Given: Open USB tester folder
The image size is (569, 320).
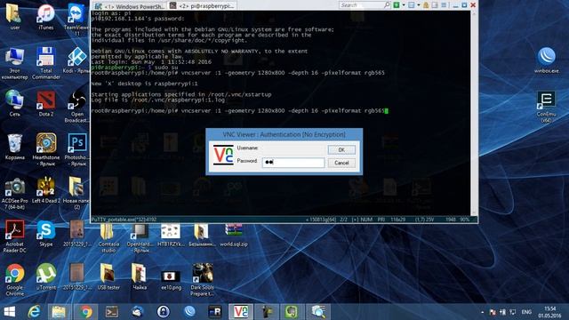Looking at the screenshot, I should (108, 276).
